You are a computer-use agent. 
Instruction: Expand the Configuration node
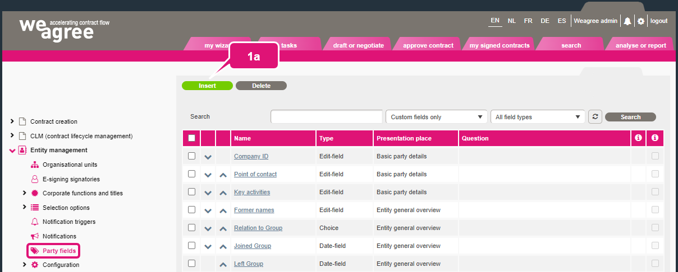[24, 265]
